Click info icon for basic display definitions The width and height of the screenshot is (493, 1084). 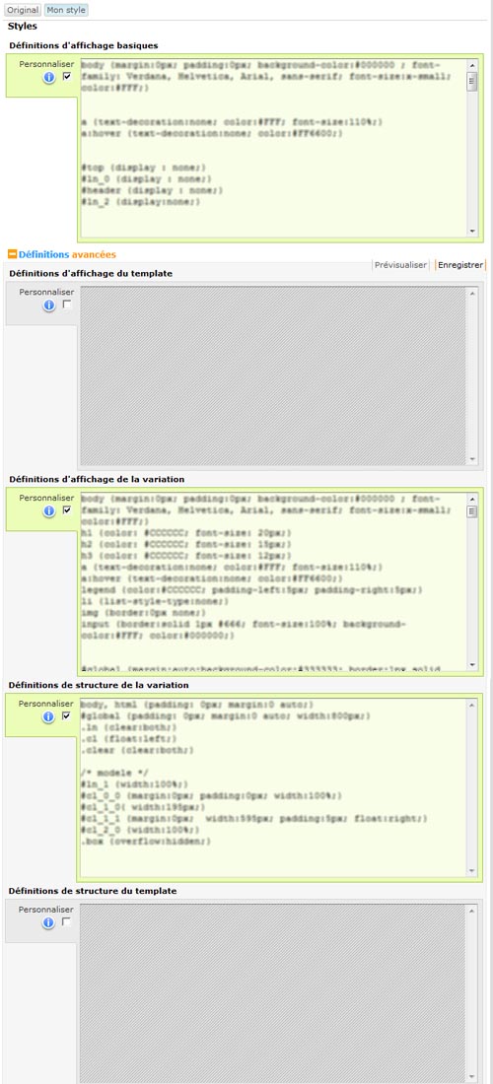[x=49, y=78]
